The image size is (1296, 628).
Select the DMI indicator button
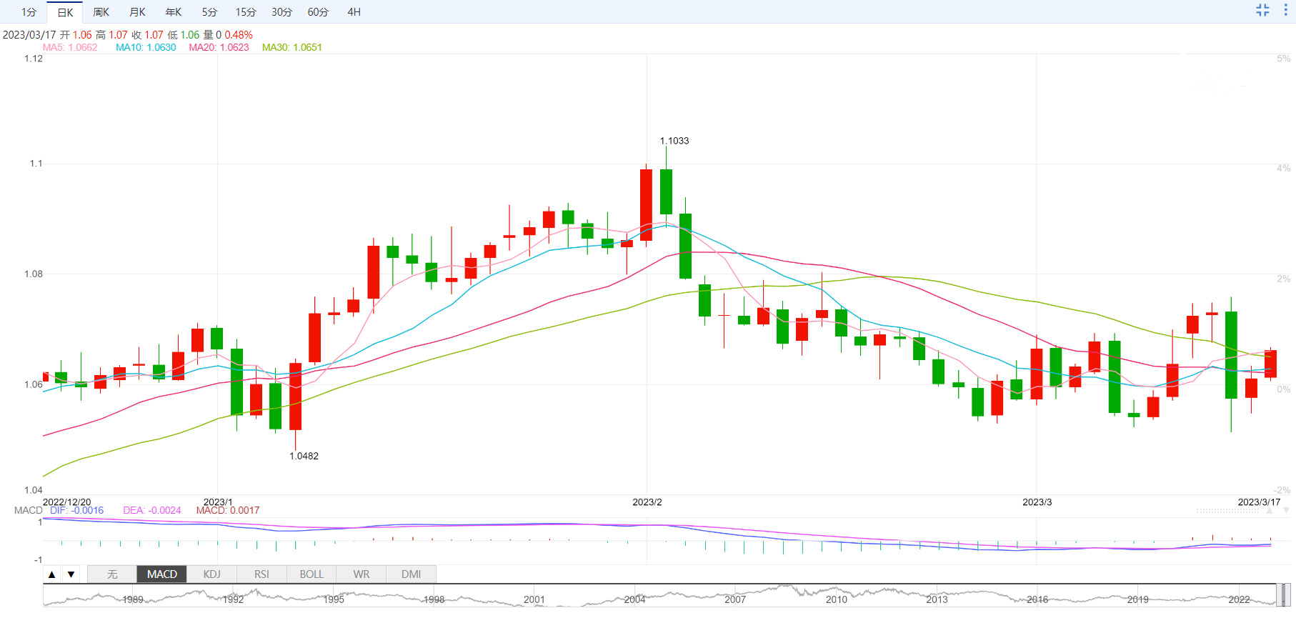click(411, 574)
